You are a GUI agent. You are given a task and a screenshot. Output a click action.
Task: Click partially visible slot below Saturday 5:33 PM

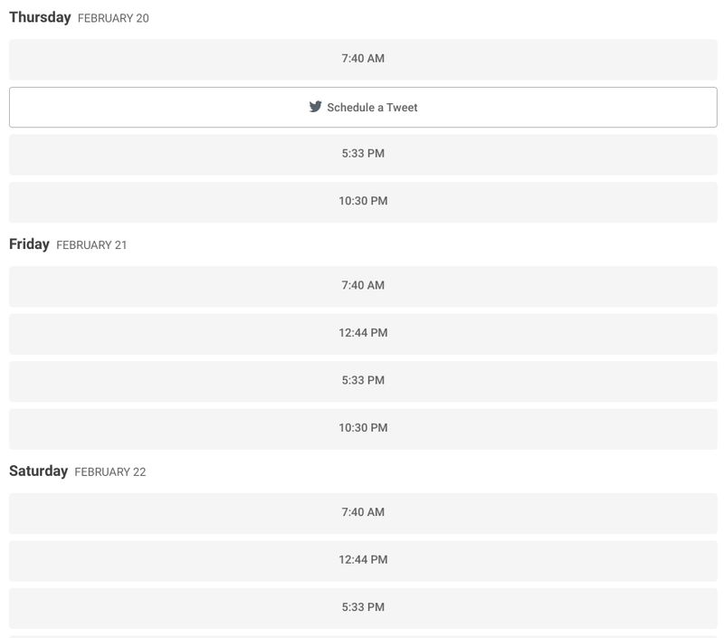click(363, 636)
